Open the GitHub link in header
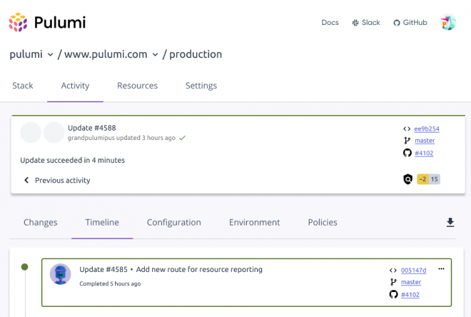This screenshot has height=317, width=471. (410, 22)
